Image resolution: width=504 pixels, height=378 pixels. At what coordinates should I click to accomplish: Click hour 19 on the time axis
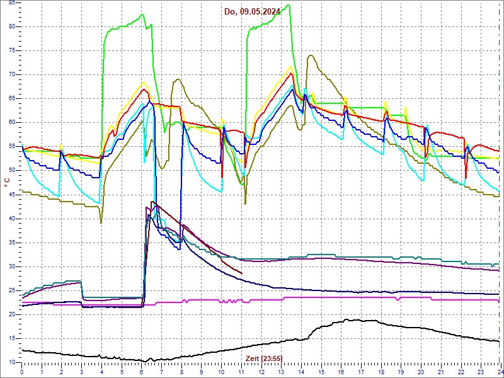coord(401,372)
